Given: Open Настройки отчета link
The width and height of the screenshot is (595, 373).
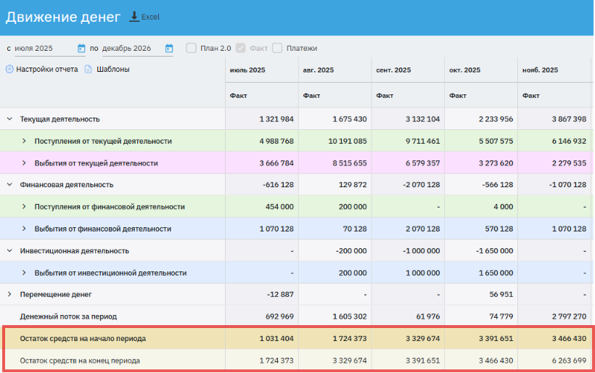Looking at the screenshot, I should [x=46, y=70].
